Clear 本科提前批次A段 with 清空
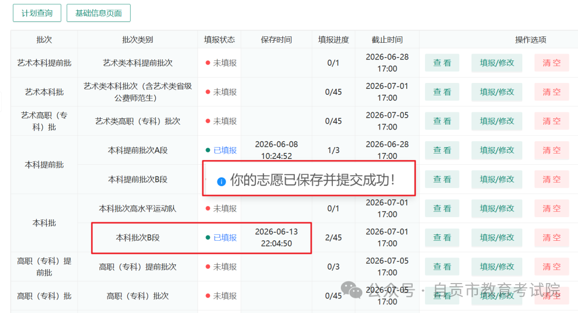578x313 pixels. pos(551,150)
